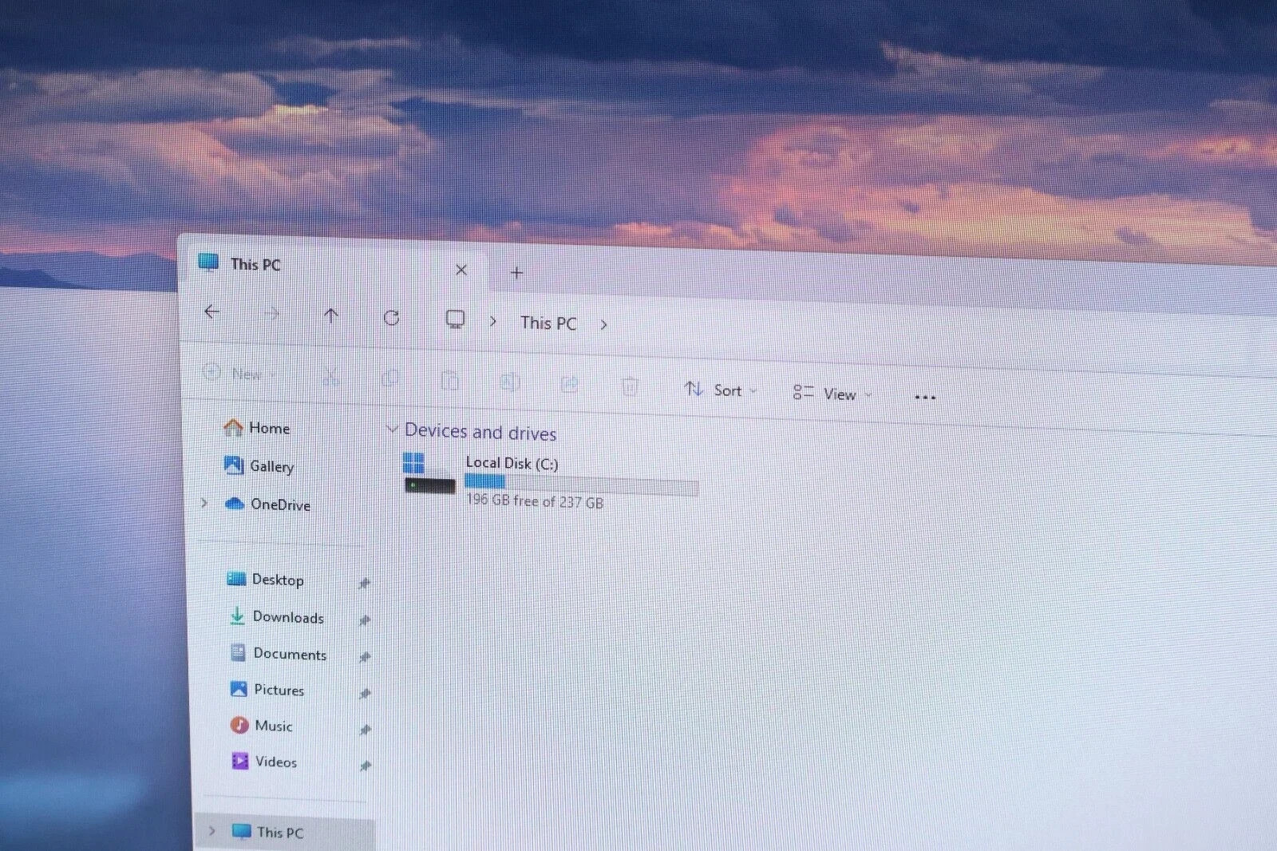Switch to the This PC tab

255,264
